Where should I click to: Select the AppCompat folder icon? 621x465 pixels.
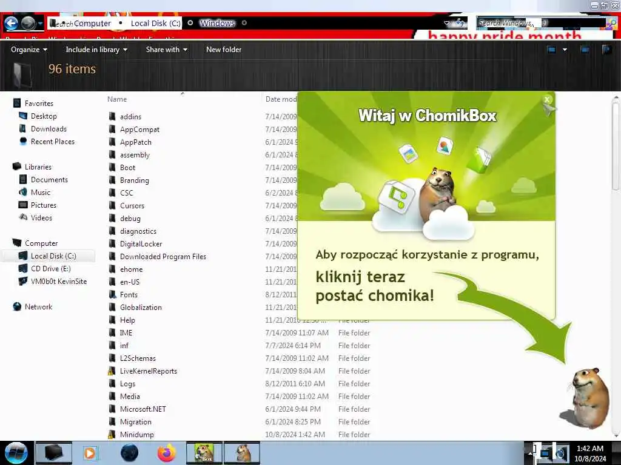pos(112,130)
